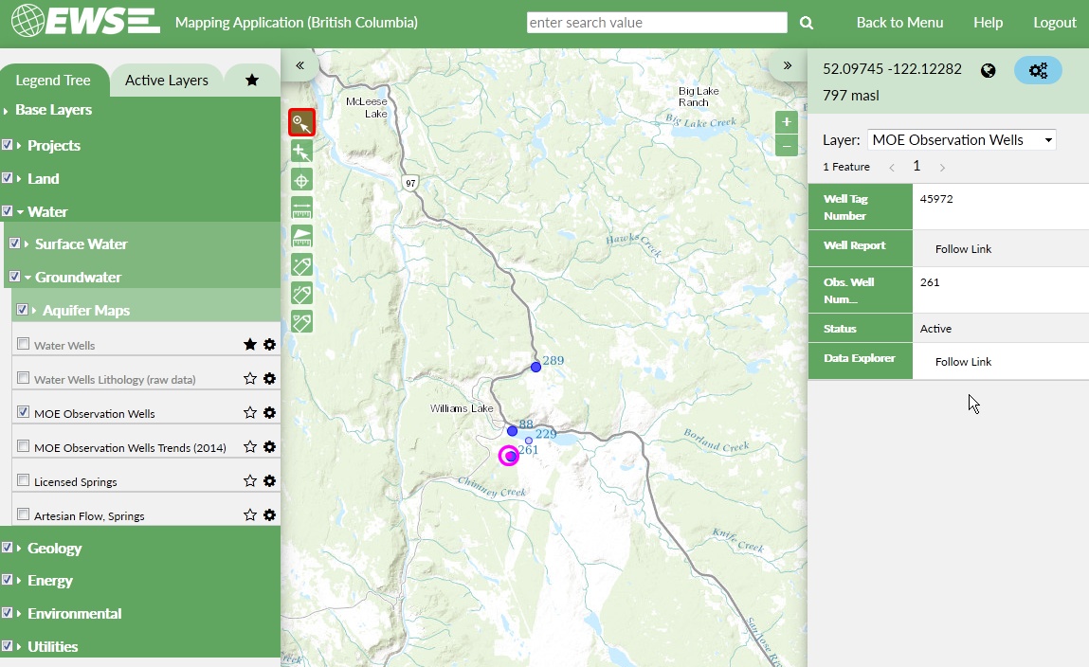The image size is (1089, 667).
Task: Open the gears settings button
Action: point(1039,70)
